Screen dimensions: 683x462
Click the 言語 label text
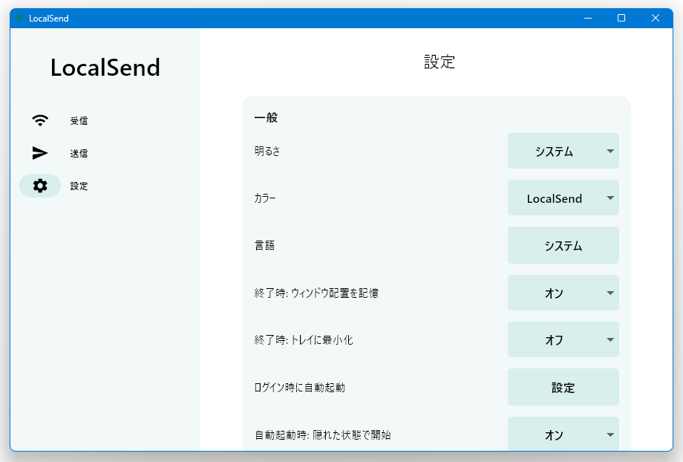(264, 245)
